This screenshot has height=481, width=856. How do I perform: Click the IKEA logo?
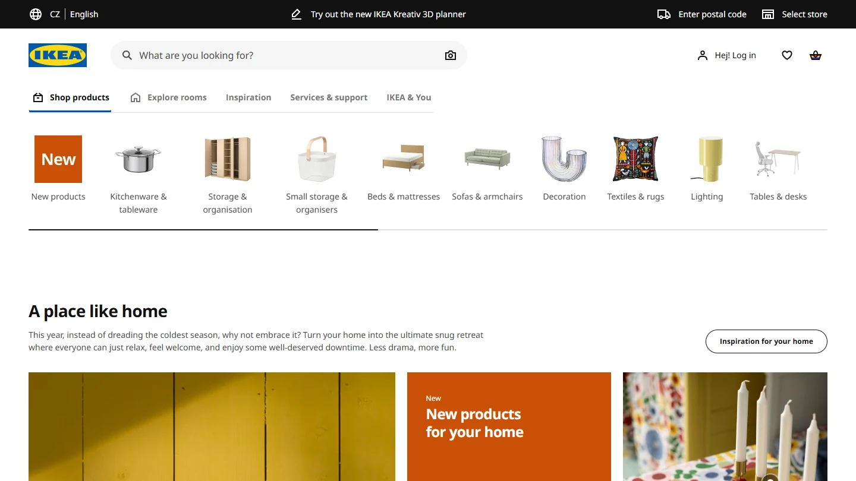[58, 55]
